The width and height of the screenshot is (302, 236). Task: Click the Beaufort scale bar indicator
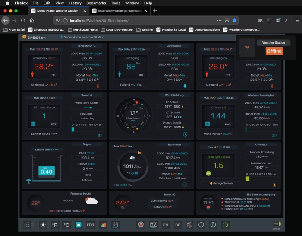coord(87,130)
